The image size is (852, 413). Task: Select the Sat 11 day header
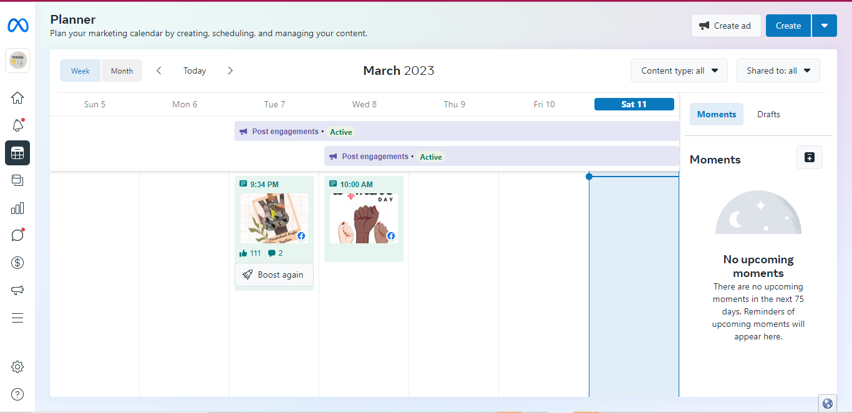tap(634, 104)
